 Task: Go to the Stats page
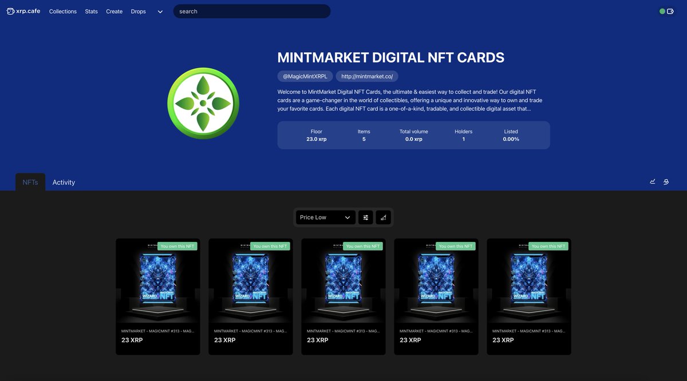(92, 11)
